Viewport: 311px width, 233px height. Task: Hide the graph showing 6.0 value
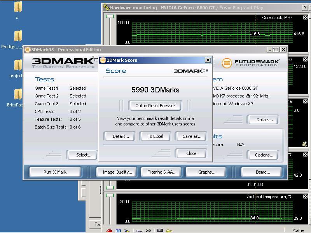tap(305, 101)
